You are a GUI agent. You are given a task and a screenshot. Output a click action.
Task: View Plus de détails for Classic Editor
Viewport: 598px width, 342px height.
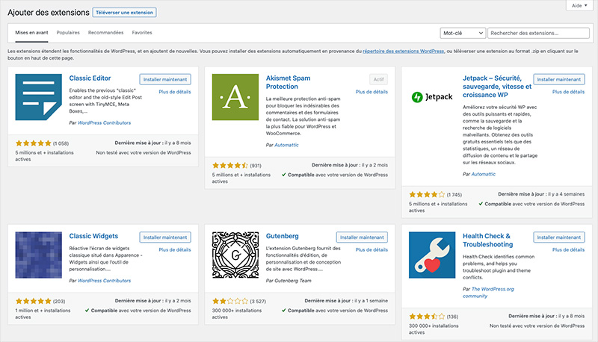pyautogui.click(x=175, y=92)
